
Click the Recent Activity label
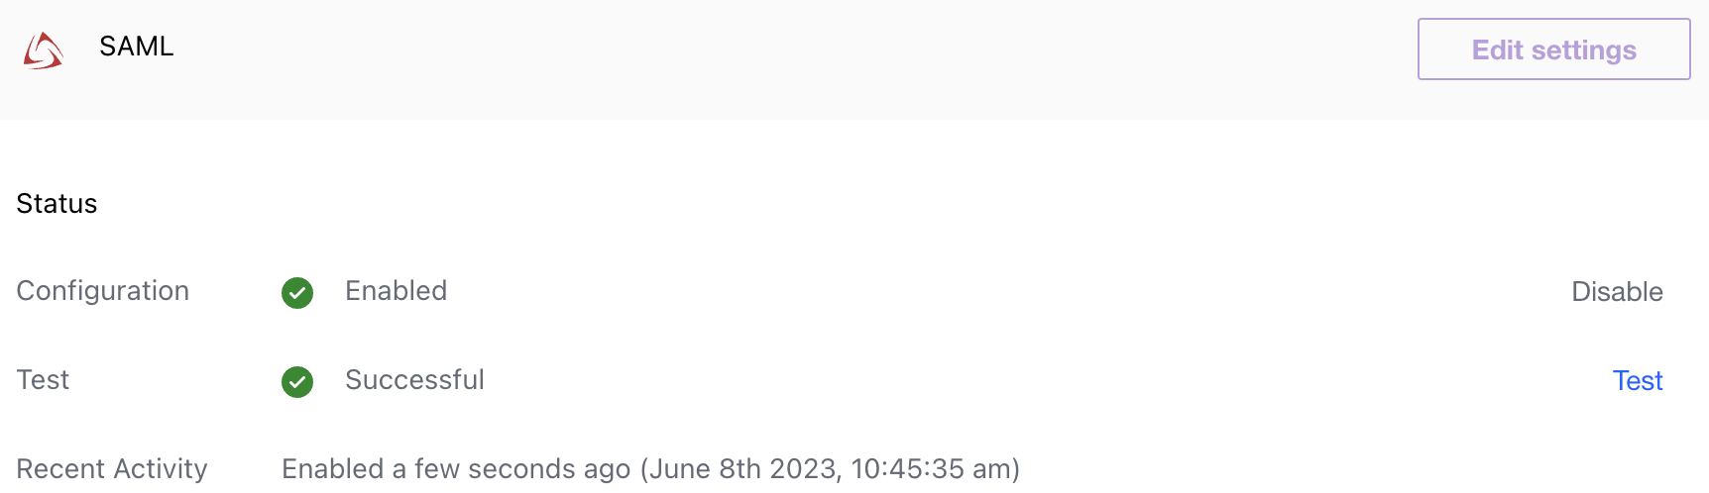112,468
